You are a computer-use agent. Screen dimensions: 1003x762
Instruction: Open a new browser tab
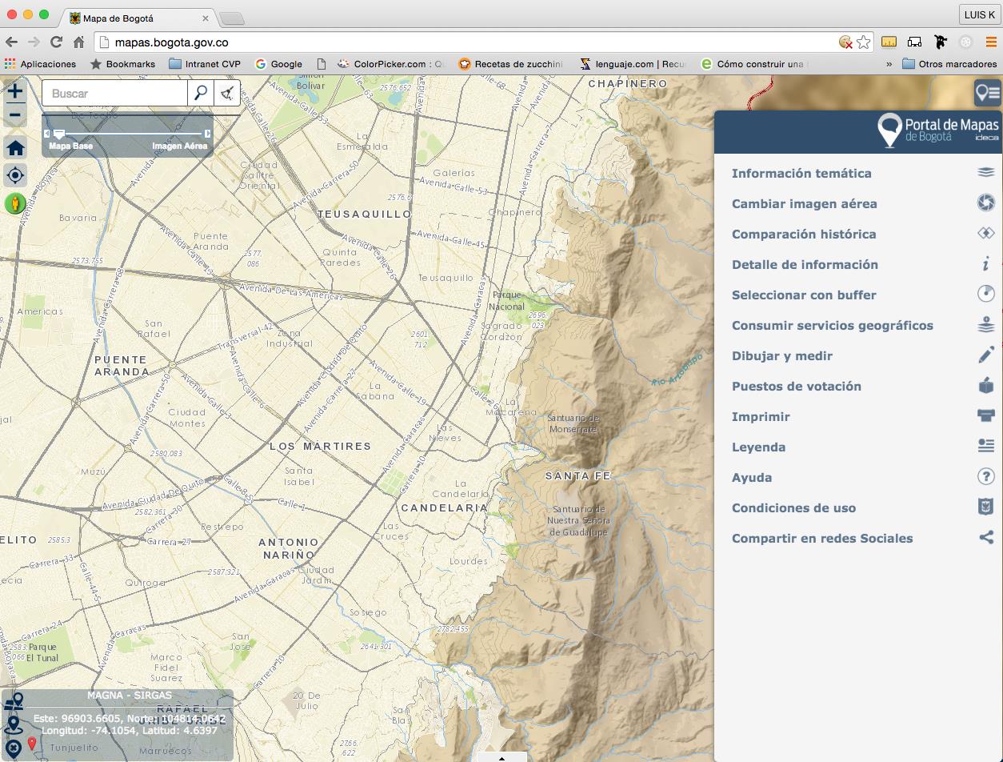(231, 18)
